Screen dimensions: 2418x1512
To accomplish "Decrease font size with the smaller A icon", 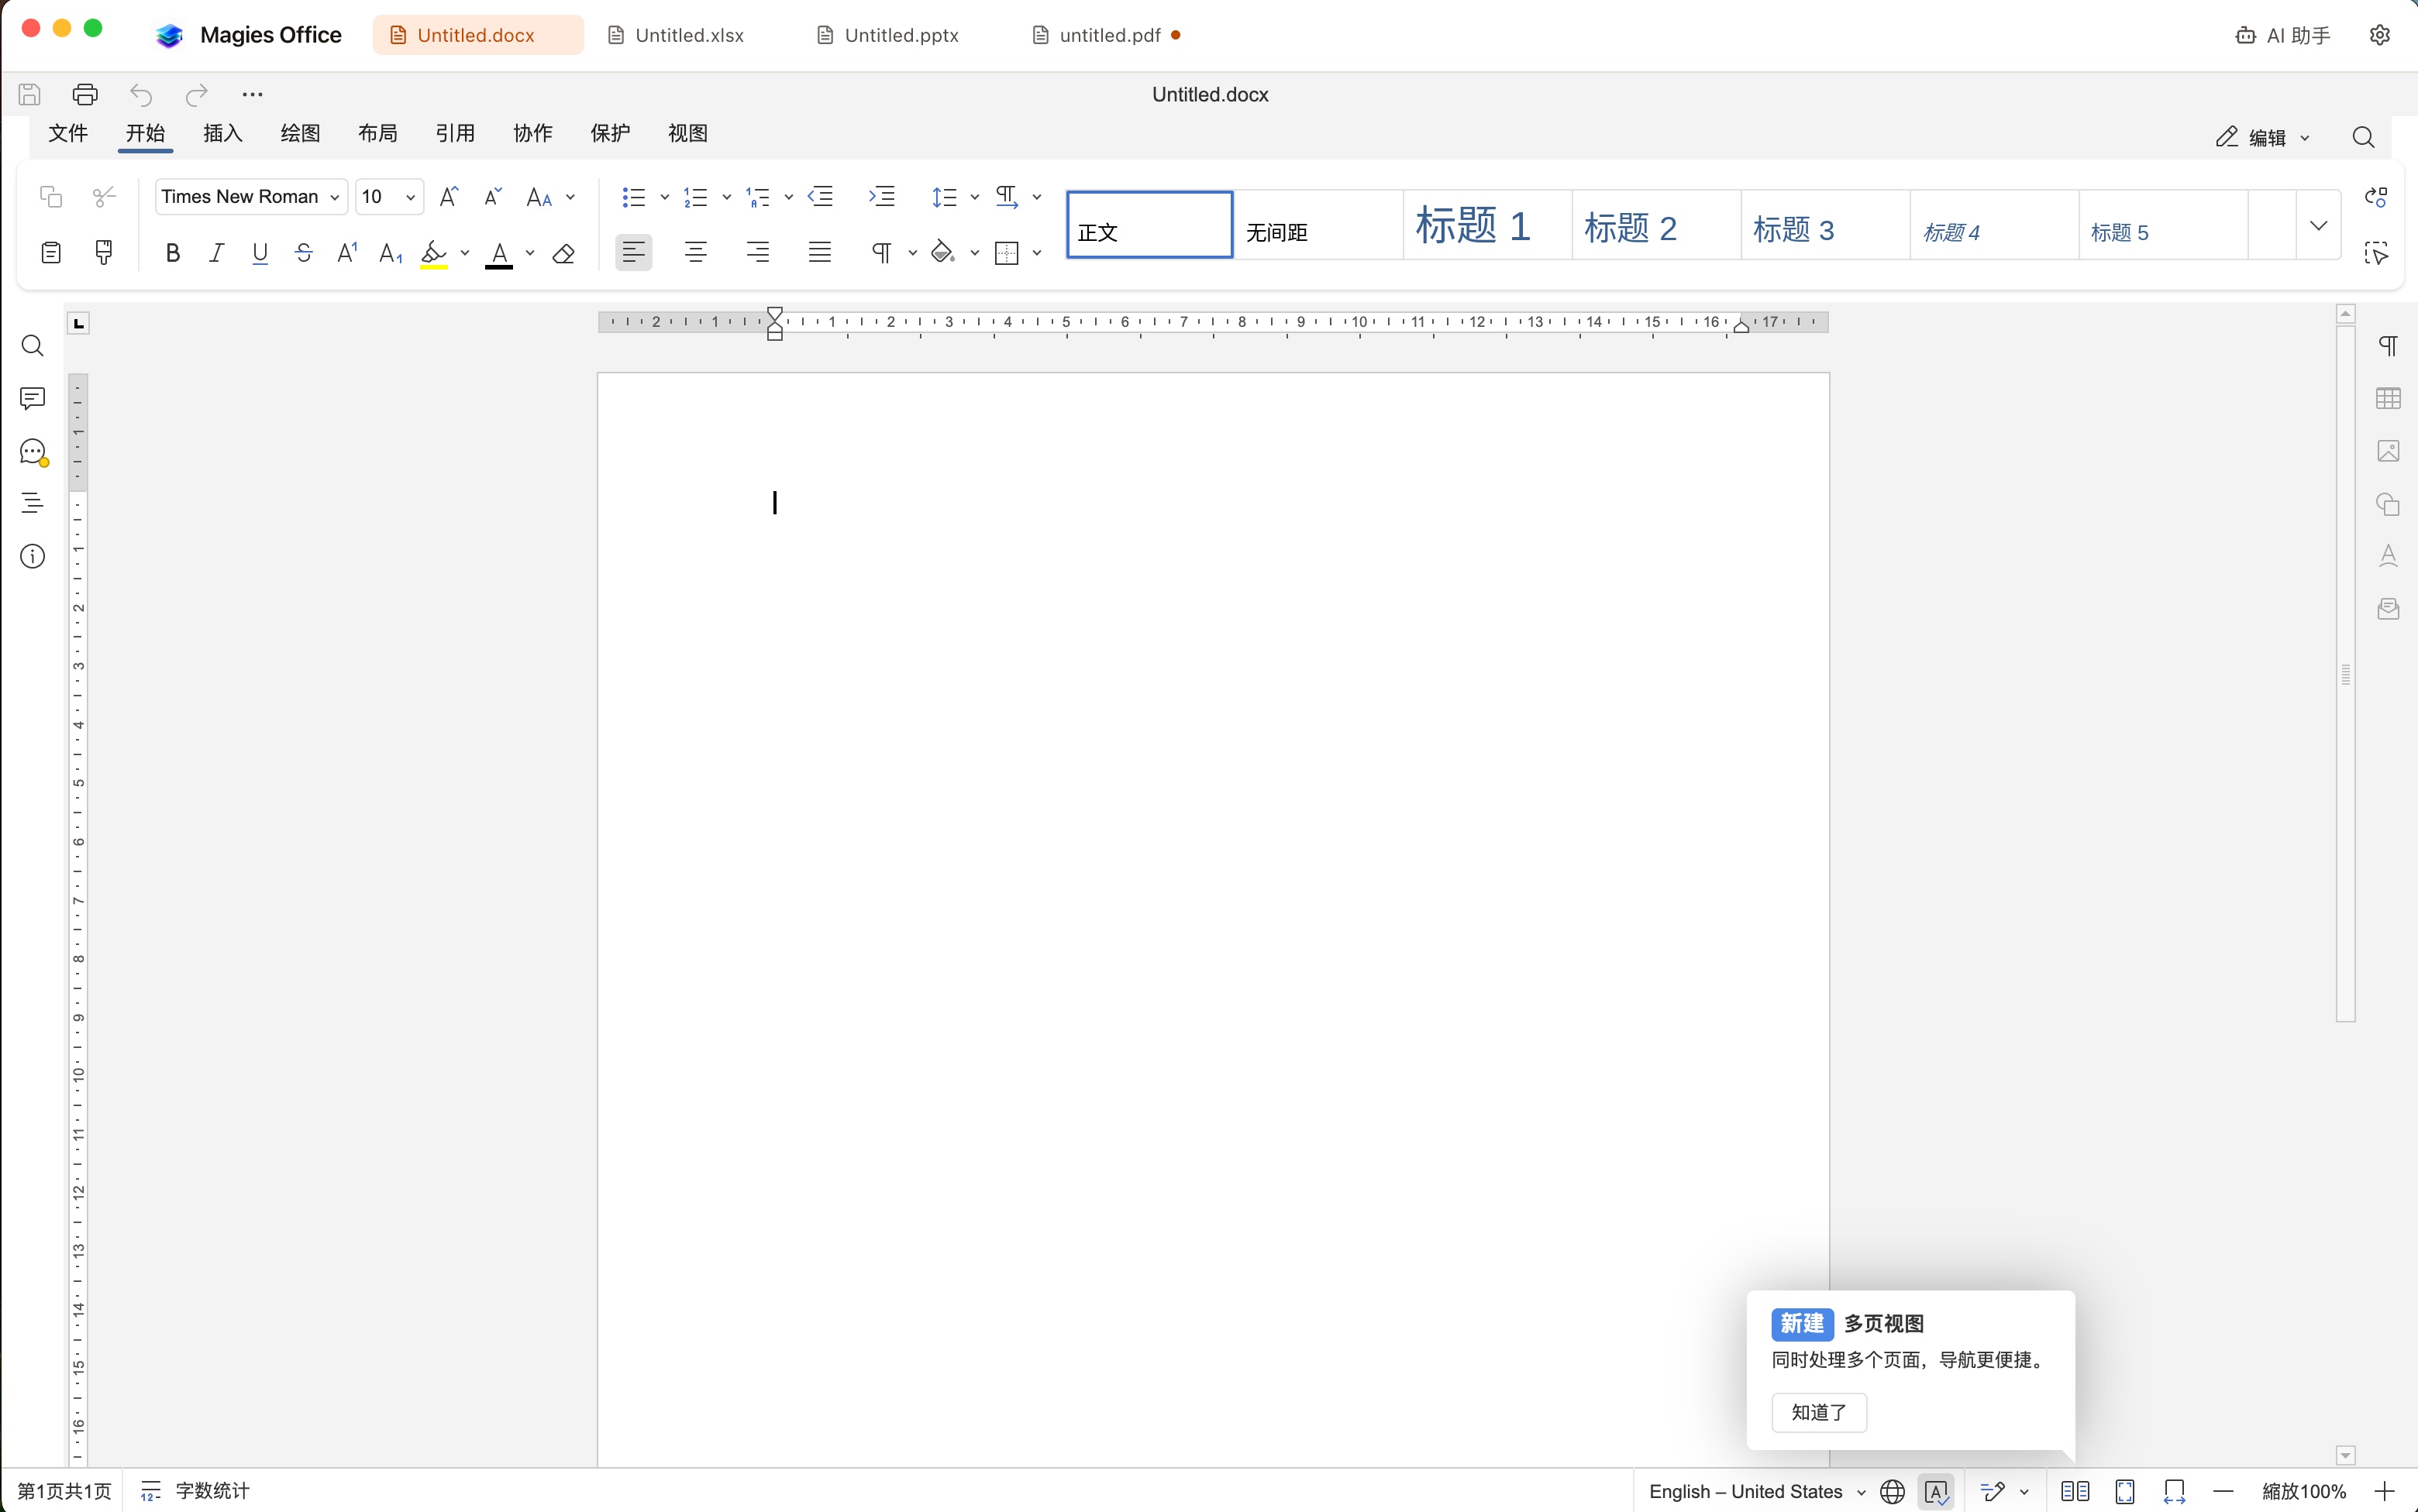I will click(492, 197).
